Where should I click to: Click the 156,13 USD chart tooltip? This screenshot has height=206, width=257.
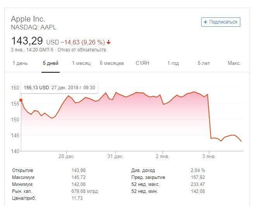tap(58, 87)
